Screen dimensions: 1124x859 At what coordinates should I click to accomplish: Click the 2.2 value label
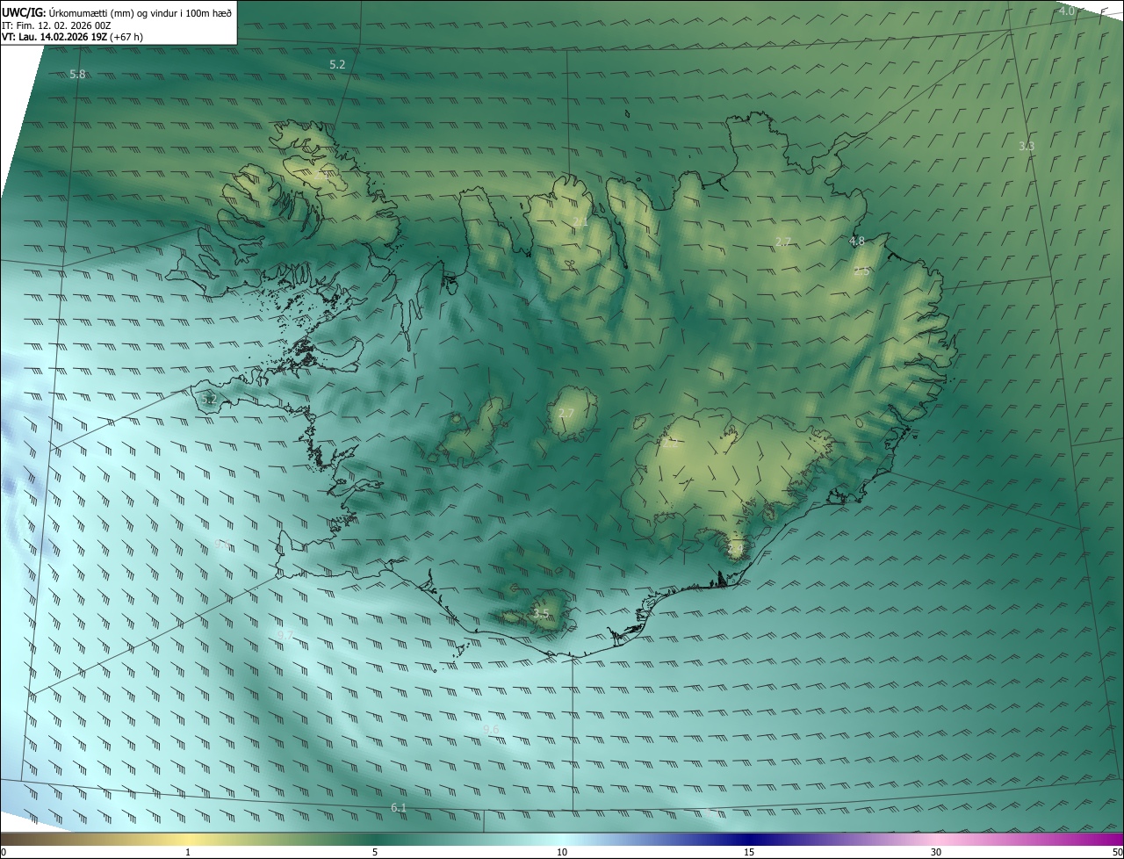pos(670,444)
